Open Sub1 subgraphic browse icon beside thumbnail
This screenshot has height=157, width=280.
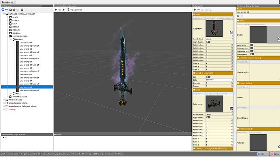tap(232, 33)
